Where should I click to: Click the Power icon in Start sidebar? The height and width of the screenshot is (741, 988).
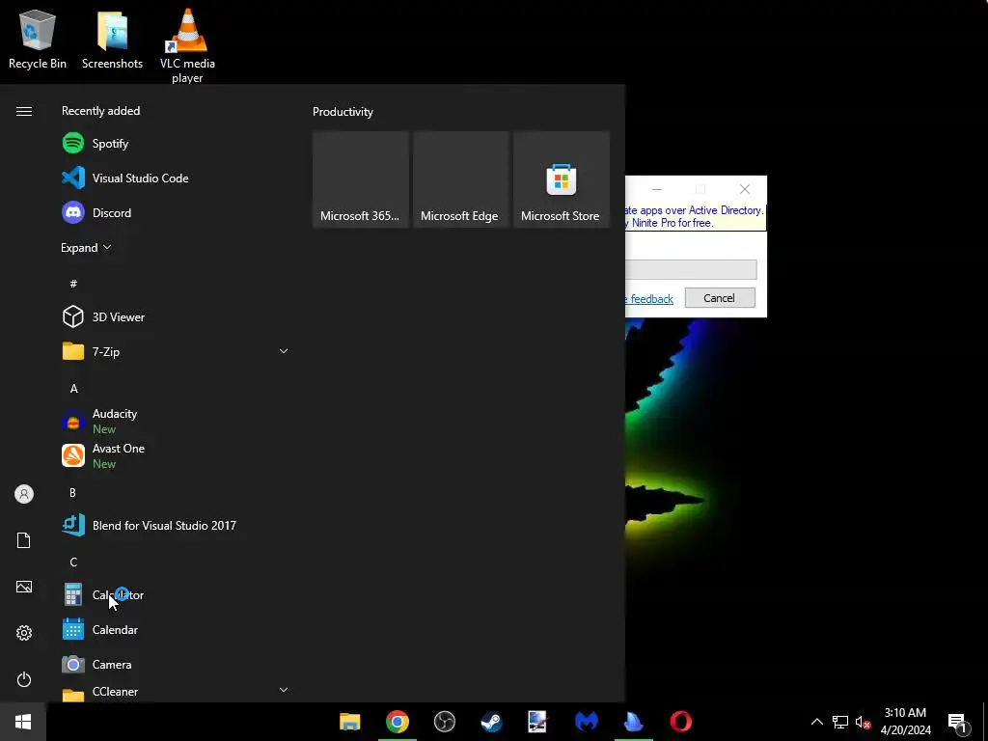[24, 679]
